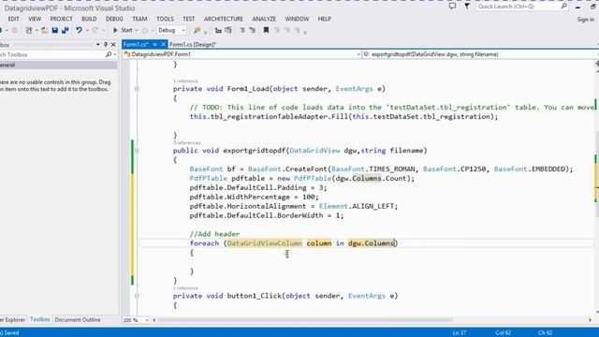Click the editor horizontal scrollbar
This screenshot has height=337, width=599.
click(x=306, y=320)
